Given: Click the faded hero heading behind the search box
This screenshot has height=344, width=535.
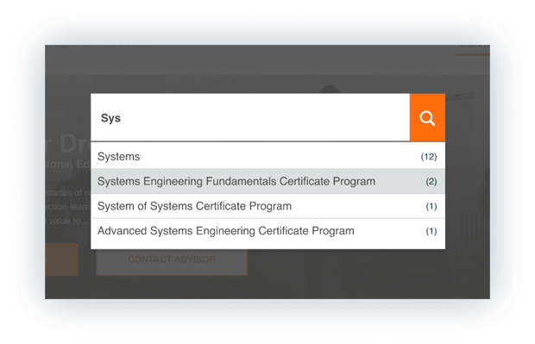Looking at the screenshot, I should (x=67, y=143).
